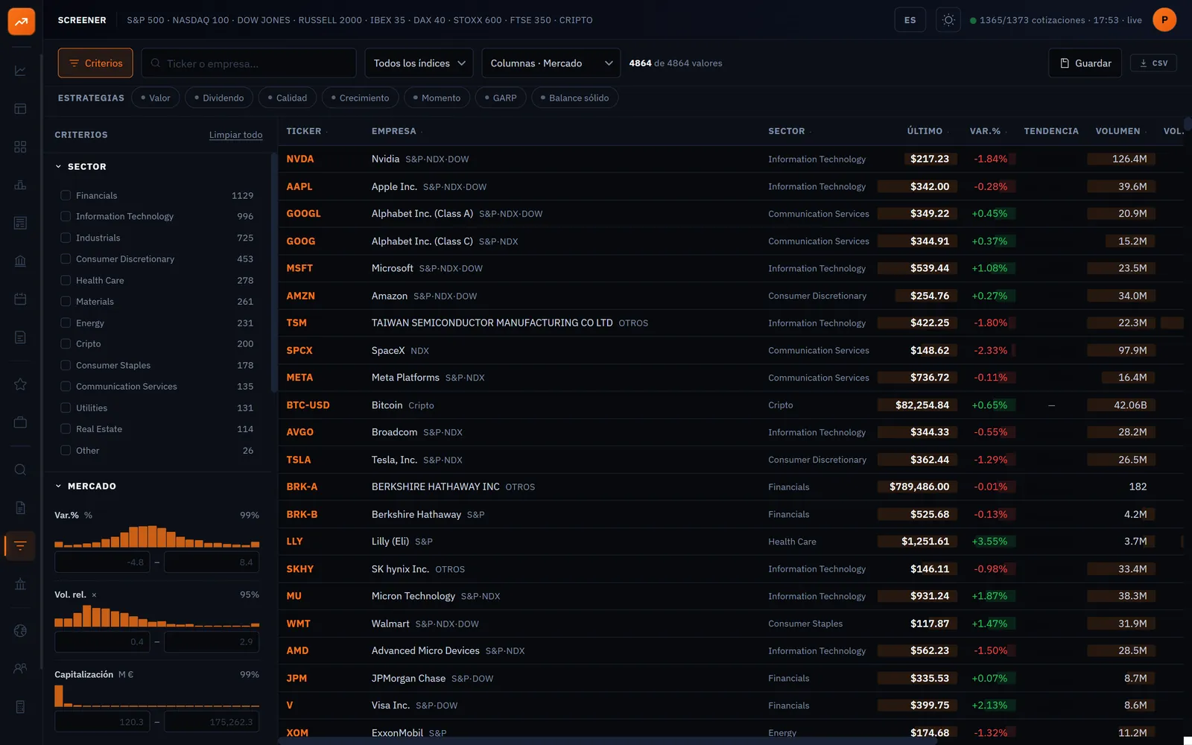Apply the Dividendo strategy chip
This screenshot has height=745, width=1192.
coord(219,98)
